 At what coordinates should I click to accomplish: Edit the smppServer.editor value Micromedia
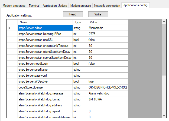[x=108, y=28]
